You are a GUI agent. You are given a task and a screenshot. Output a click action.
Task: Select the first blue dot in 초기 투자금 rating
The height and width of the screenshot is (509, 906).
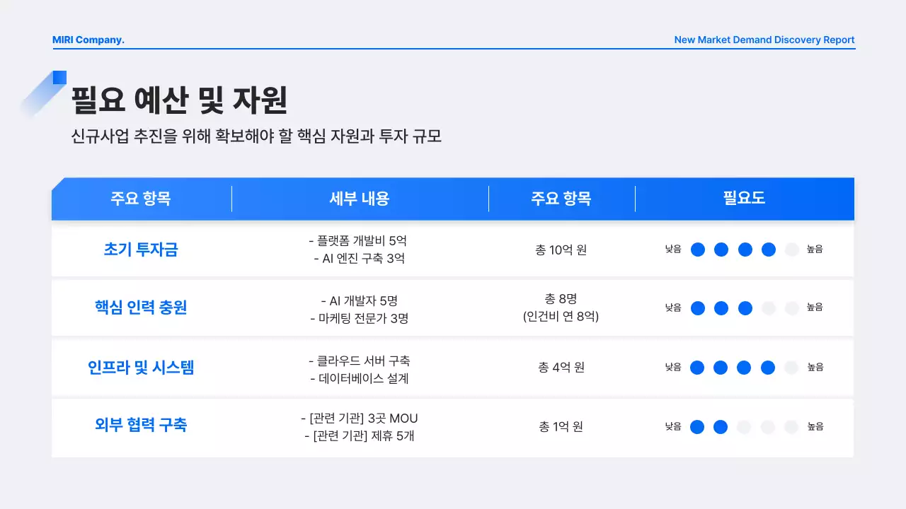click(x=697, y=250)
